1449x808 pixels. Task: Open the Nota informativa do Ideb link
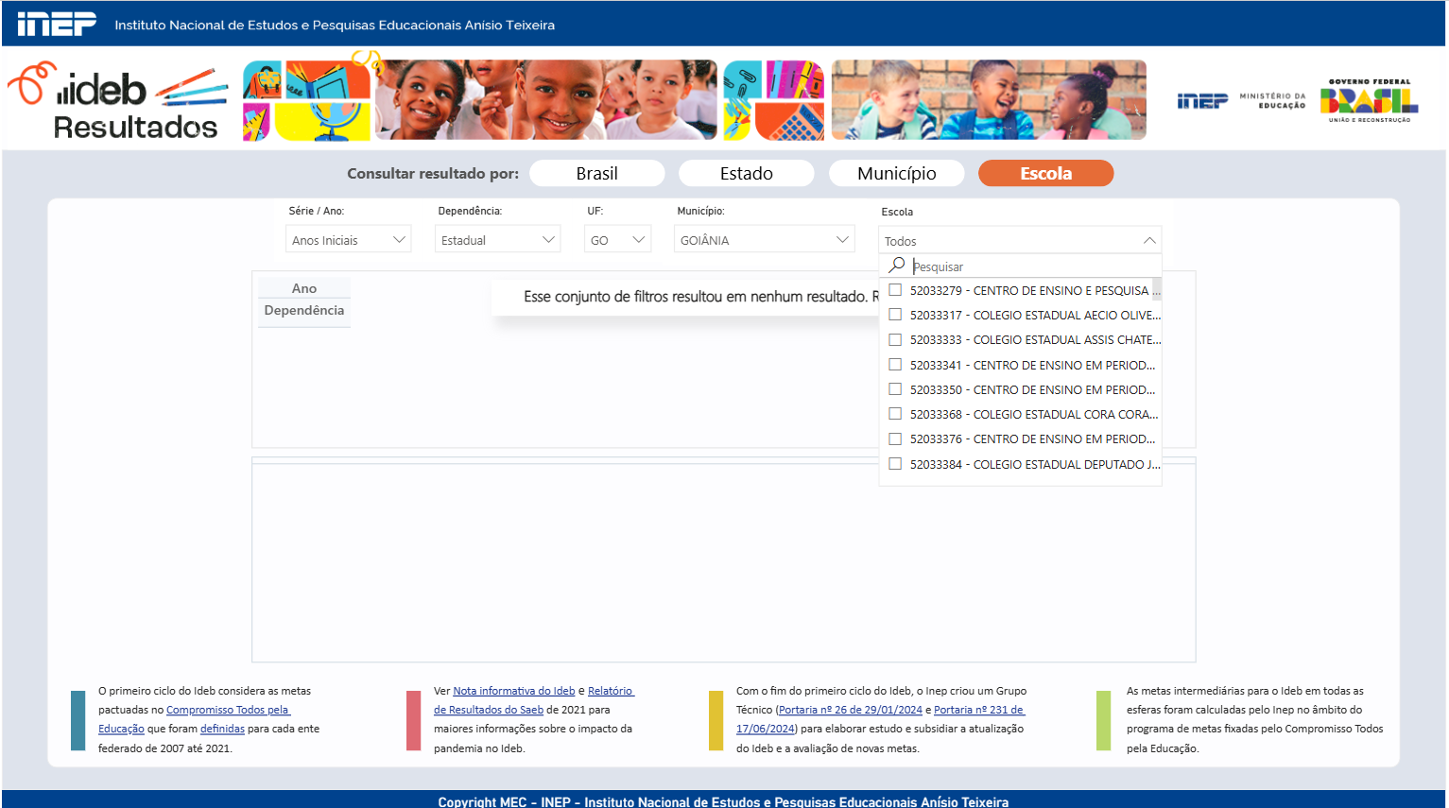513,691
